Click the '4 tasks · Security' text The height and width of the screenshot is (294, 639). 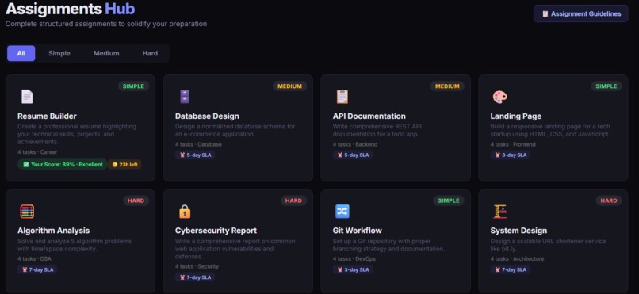pyautogui.click(x=197, y=266)
